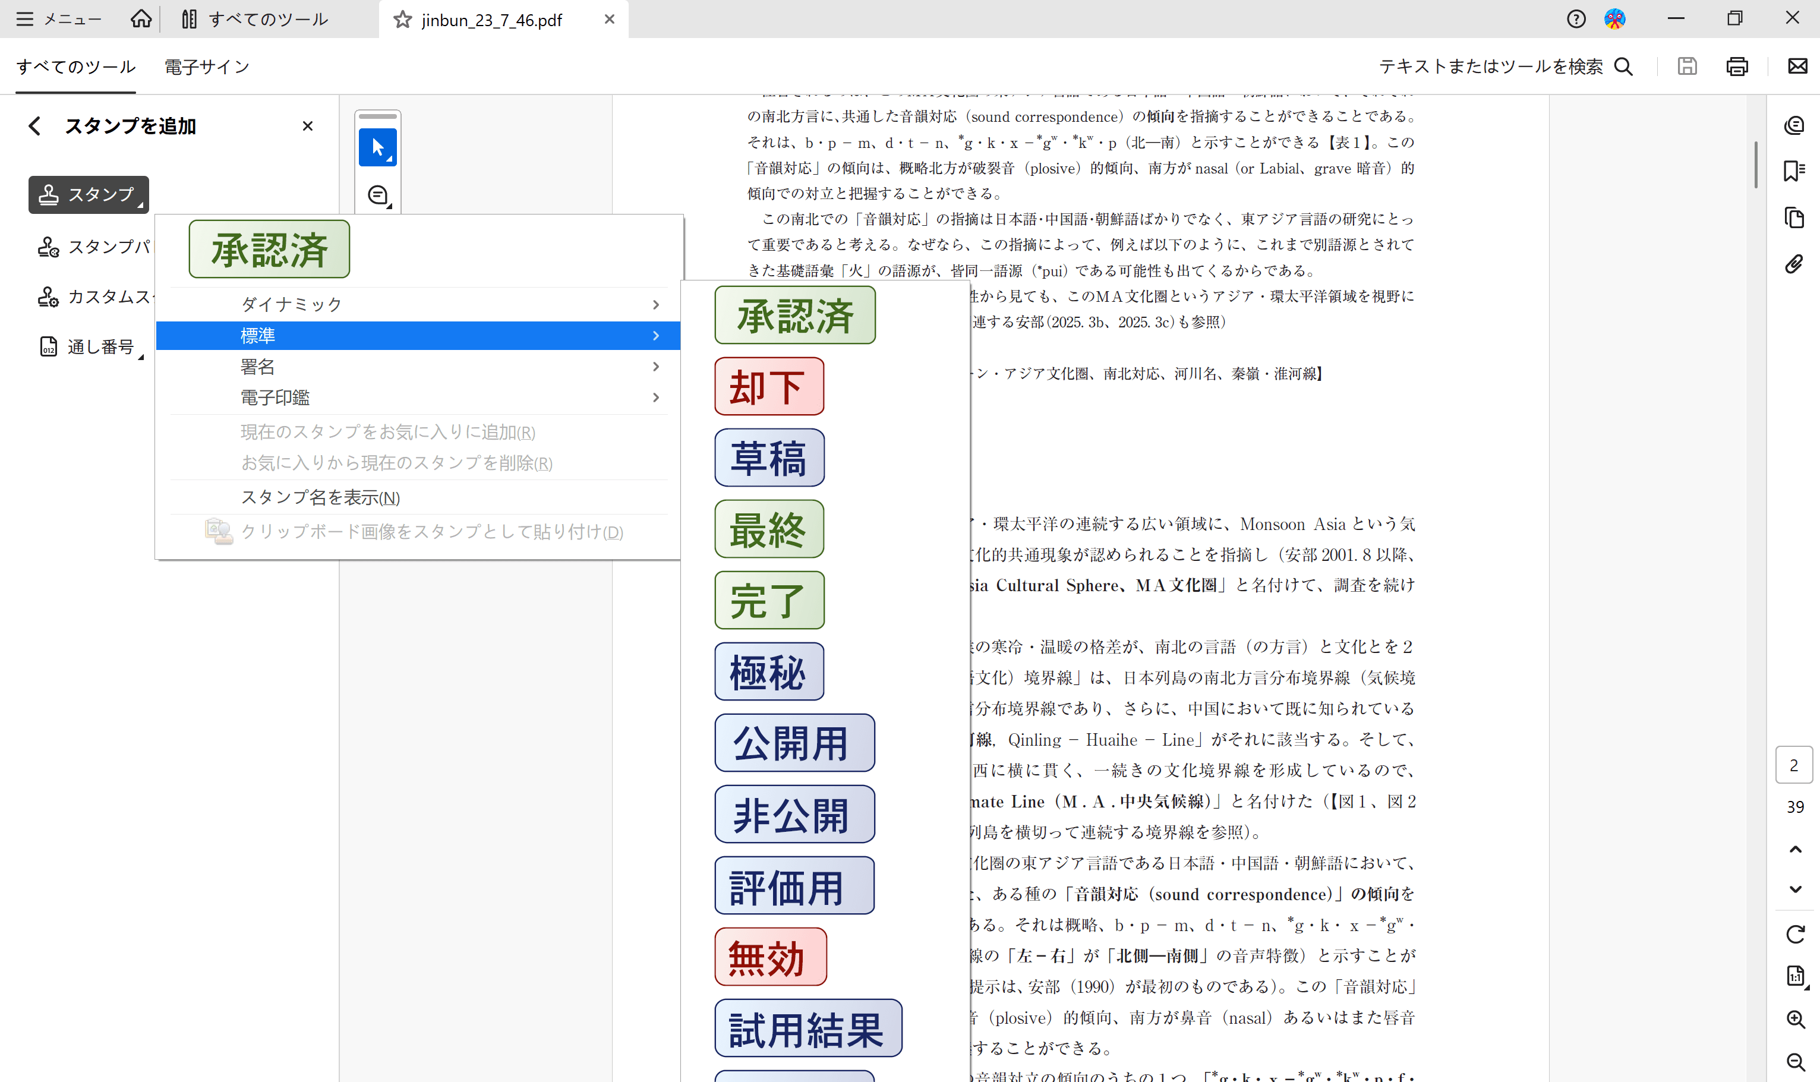The image size is (1820, 1082).
Task: Expand the 電子印鑑 submenu
Action: point(275,397)
